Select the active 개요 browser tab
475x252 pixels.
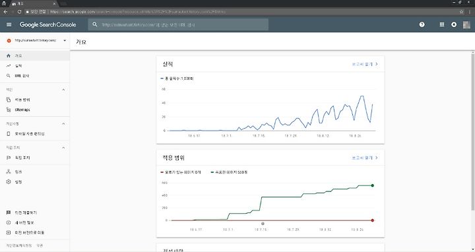pyautogui.click(x=34, y=4)
